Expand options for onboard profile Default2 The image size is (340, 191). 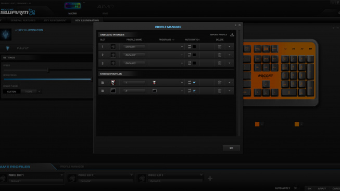coord(230,55)
